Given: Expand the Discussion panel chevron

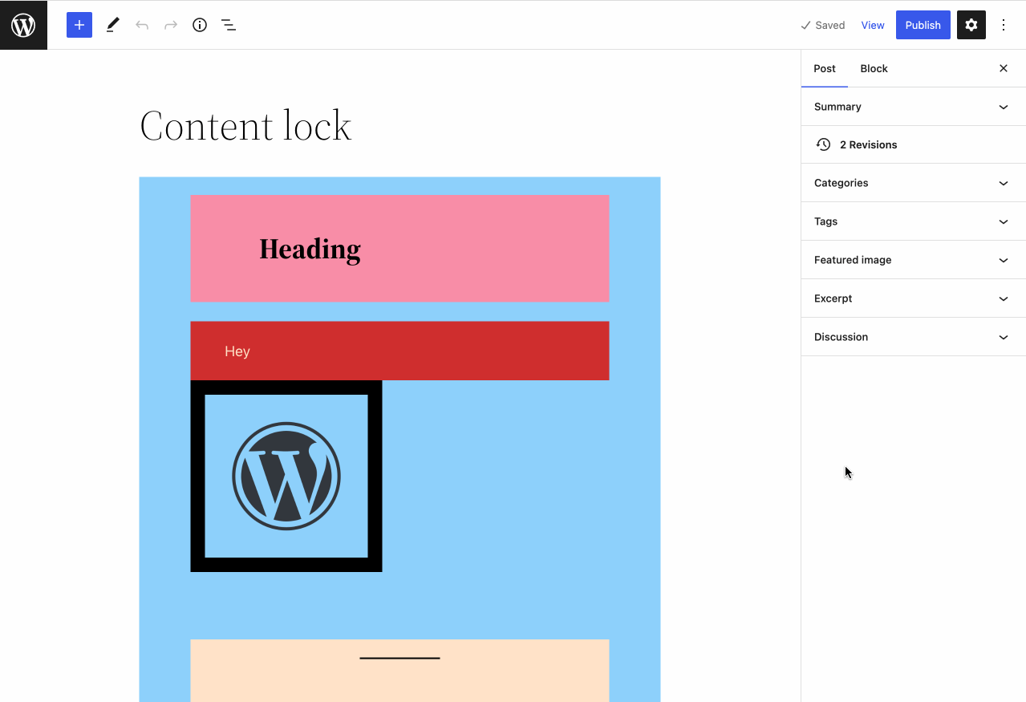Looking at the screenshot, I should (1004, 337).
